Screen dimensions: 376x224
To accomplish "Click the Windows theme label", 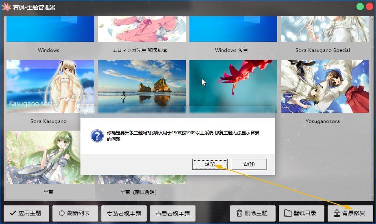I will click(48, 50).
